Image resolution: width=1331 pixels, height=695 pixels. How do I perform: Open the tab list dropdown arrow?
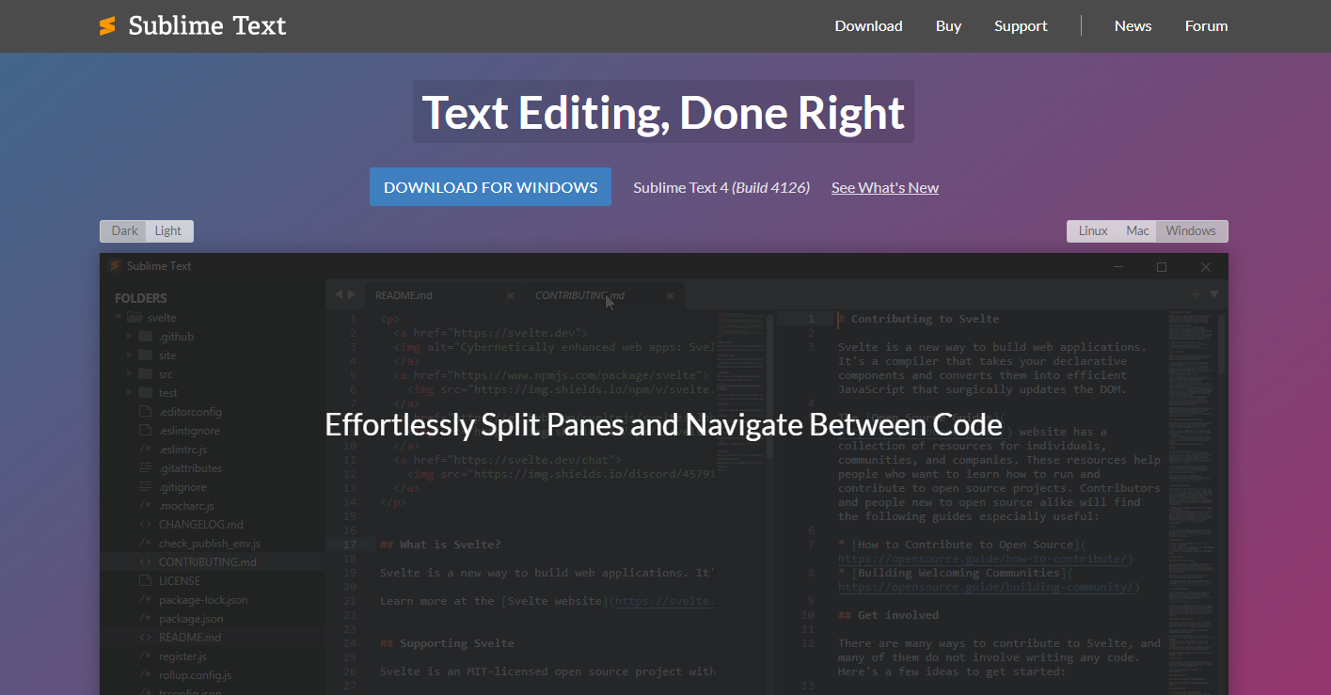click(x=1213, y=294)
